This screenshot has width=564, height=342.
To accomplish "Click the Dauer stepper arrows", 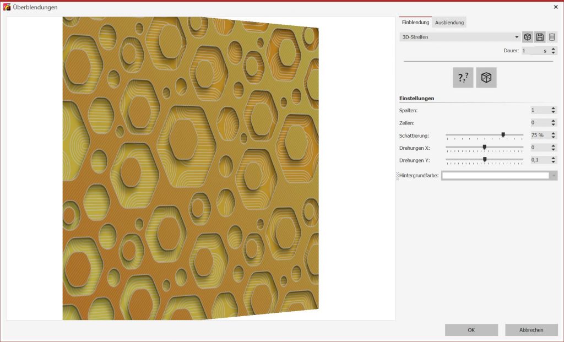I will click(554, 51).
